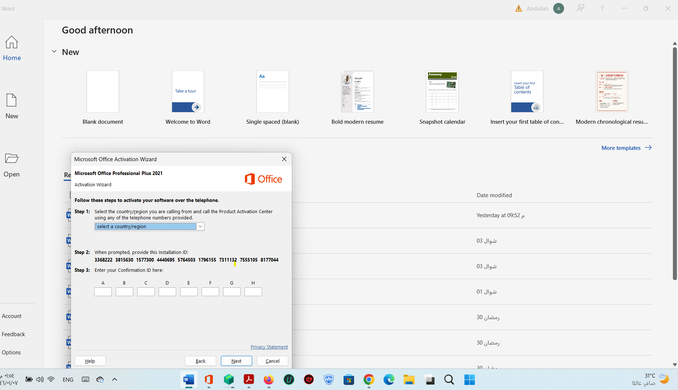Open the New document page icon

[x=12, y=100]
